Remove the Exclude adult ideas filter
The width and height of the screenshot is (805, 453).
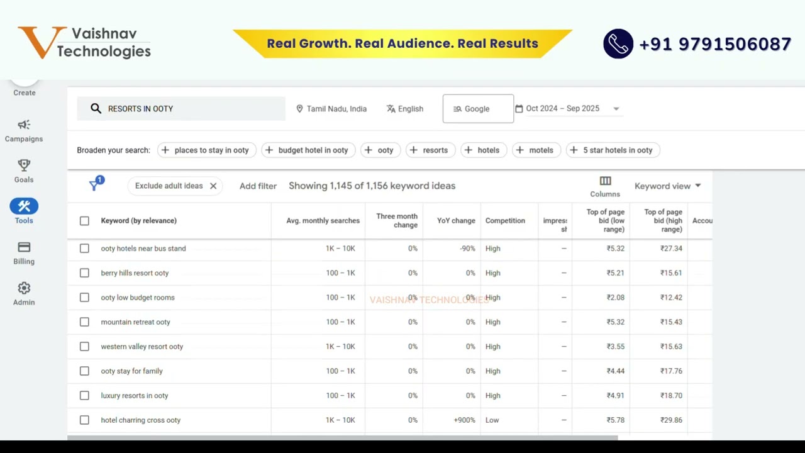click(x=213, y=186)
